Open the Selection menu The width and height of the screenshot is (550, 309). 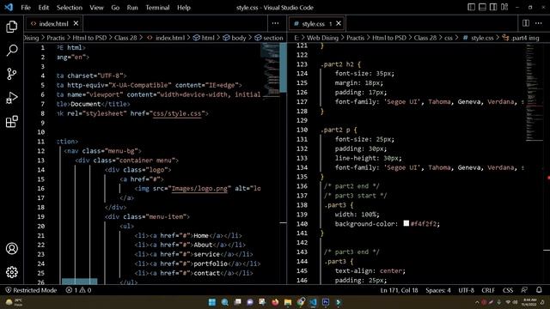(70, 8)
